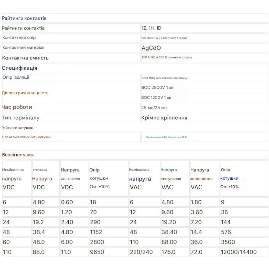The height and width of the screenshot is (269, 269).
Task: Click the "Діелектрична міцність" label
Action: (x=25, y=93)
